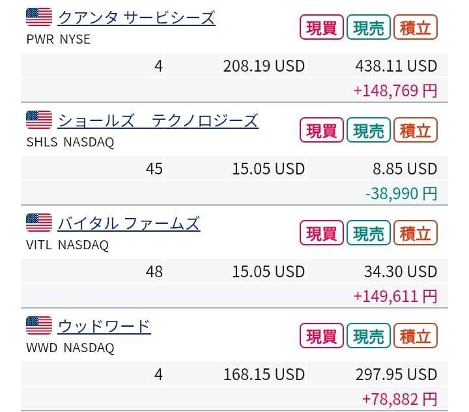Open クアンタ サービシーズ stock details link
Viewport: 469px width, 412px height.
pos(136,18)
